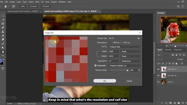This screenshot has width=187, height=105.
Task: Click Cancel in Image Size dialog
Action: (129, 81)
